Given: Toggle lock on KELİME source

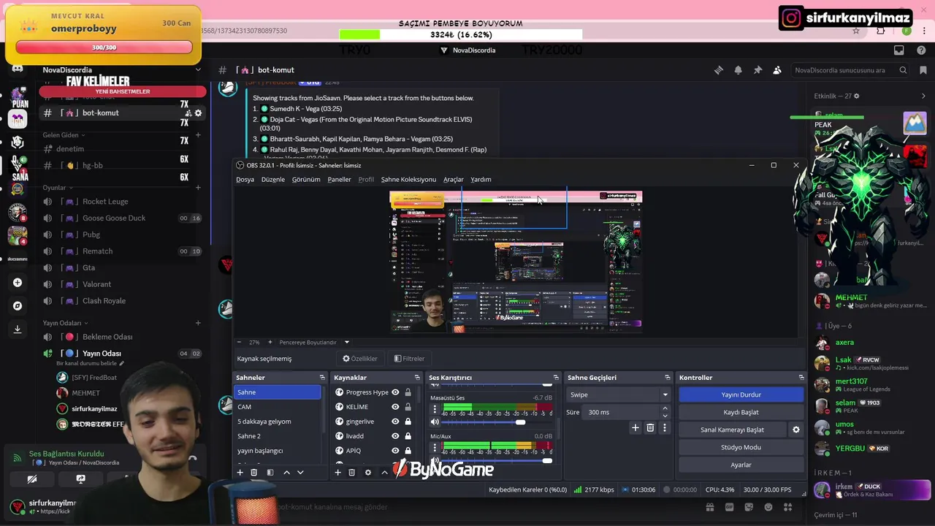Looking at the screenshot, I should click(x=408, y=407).
